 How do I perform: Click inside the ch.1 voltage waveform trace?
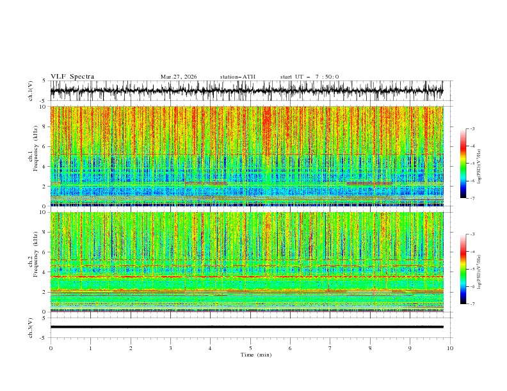pyautogui.click(x=246, y=91)
